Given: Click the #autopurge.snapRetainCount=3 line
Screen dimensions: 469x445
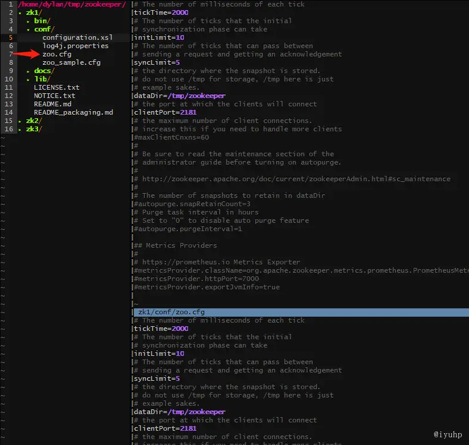Looking at the screenshot, I should 192,204.
